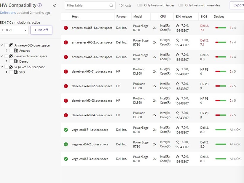
Task: Toggle Only hosts with overrides switch
Action: tap(181, 5)
